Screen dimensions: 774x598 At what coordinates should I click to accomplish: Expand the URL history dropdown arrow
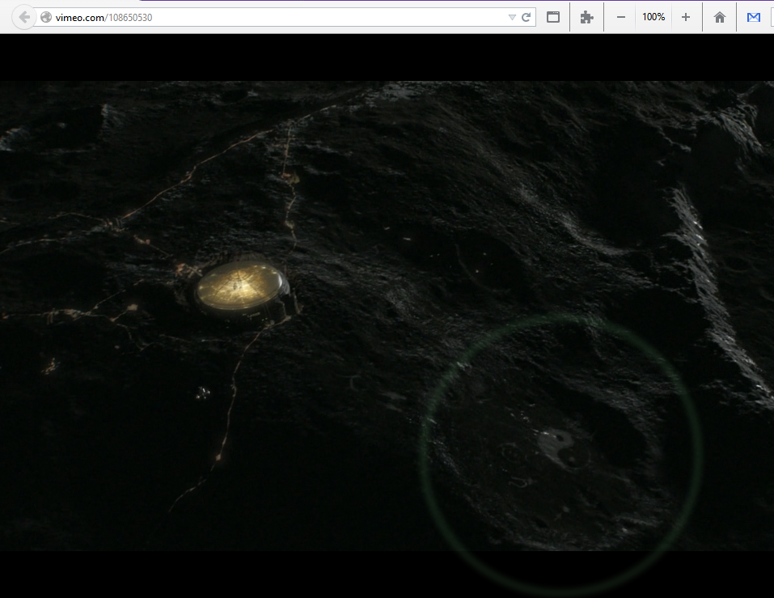point(512,17)
